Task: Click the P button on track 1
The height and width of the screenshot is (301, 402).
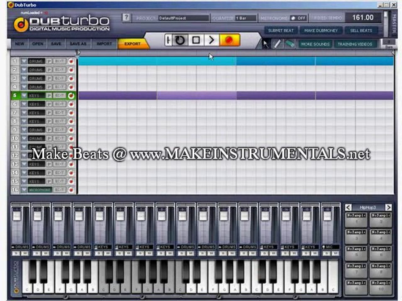Action: coord(49,61)
